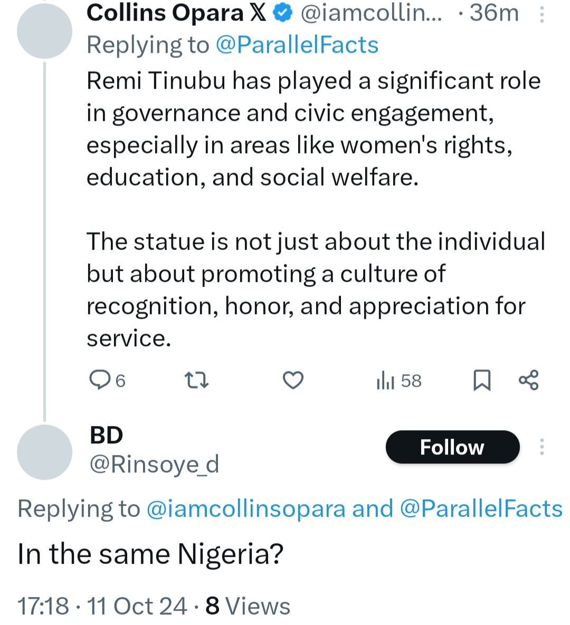570x625 pixels.
Task: Open Collins Opara's profile picture
Action: (44, 31)
